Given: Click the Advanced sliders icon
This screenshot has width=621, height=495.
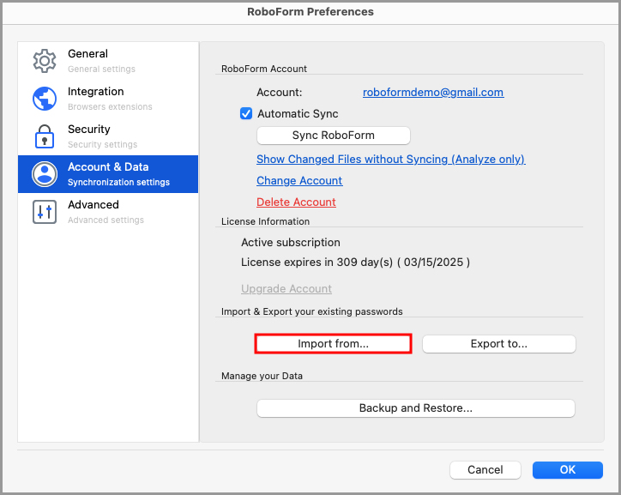Looking at the screenshot, I should [45, 212].
